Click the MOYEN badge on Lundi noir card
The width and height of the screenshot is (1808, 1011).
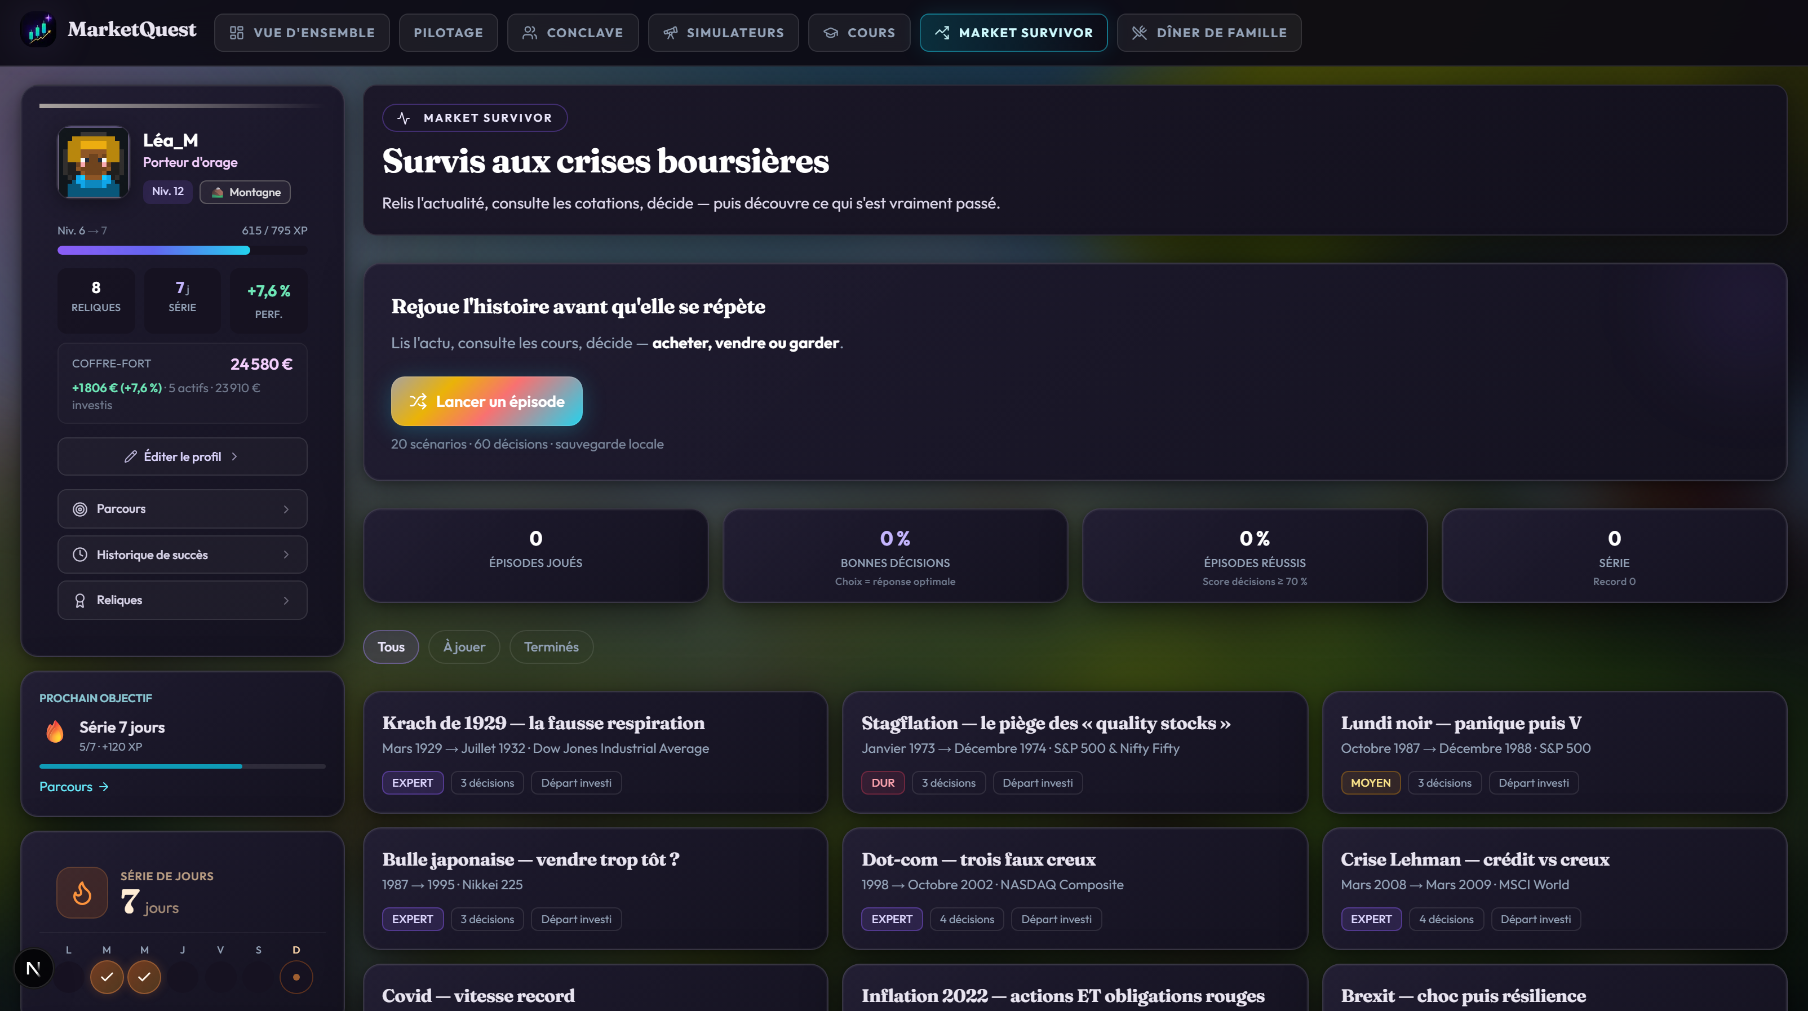[1370, 783]
